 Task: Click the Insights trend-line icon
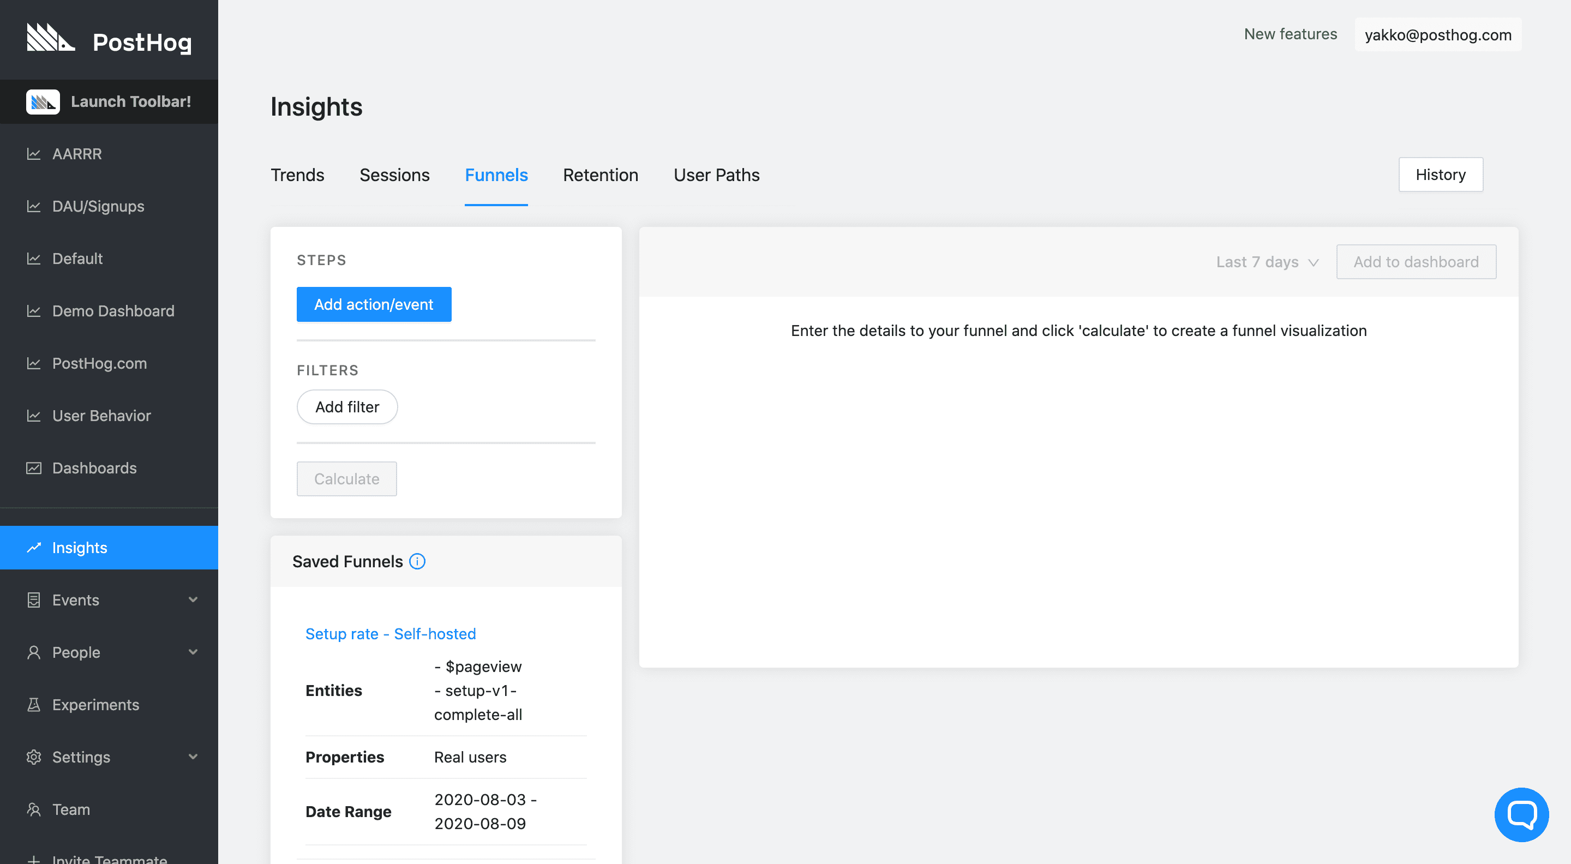33,548
